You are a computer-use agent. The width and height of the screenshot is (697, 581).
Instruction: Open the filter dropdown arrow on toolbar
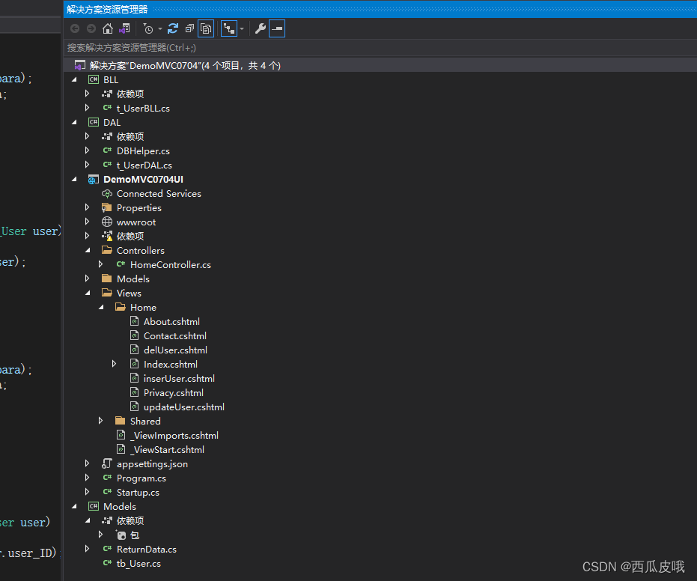(159, 28)
